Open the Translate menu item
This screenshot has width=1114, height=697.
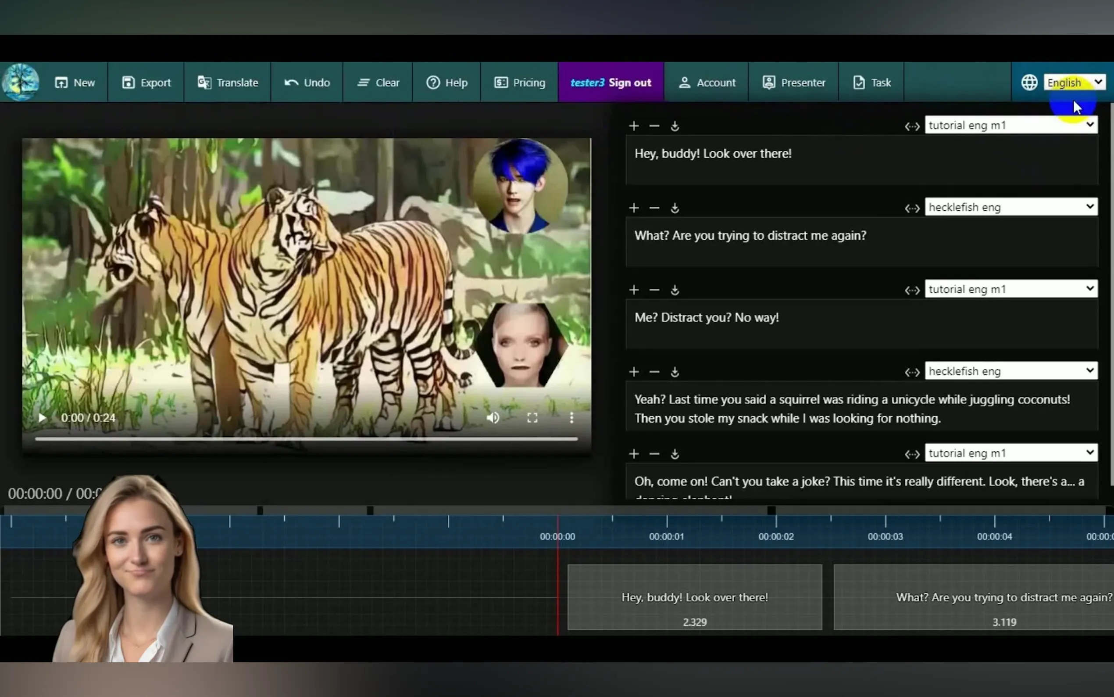(228, 83)
